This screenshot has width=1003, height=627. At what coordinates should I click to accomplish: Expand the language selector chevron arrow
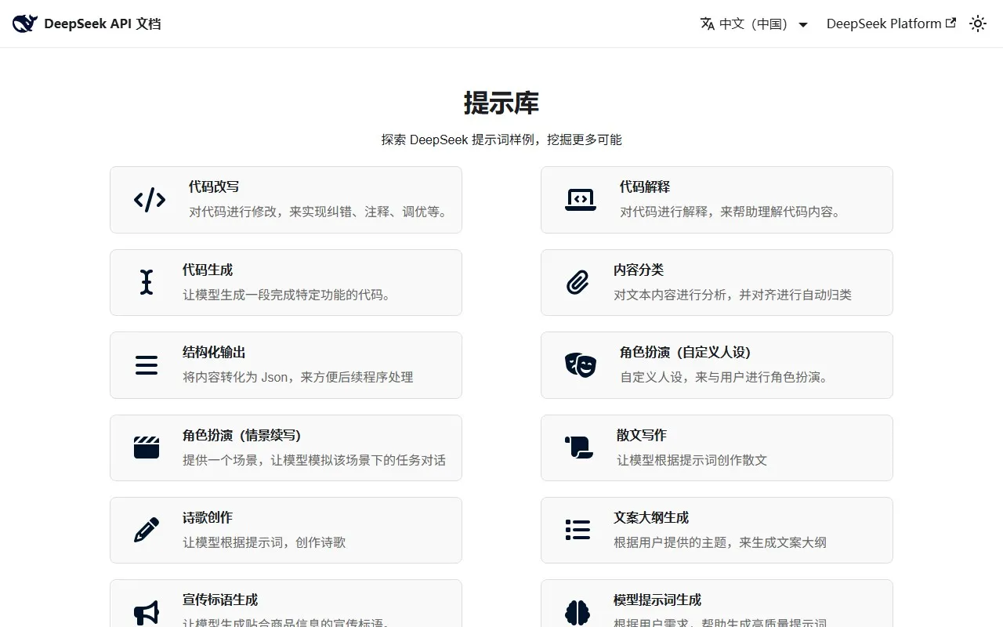coord(802,24)
